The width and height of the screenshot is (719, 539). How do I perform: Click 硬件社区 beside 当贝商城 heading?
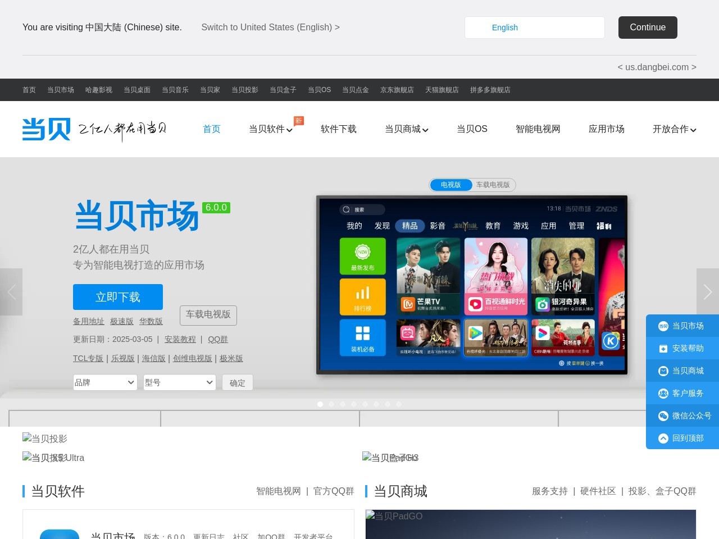click(x=598, y=491)
